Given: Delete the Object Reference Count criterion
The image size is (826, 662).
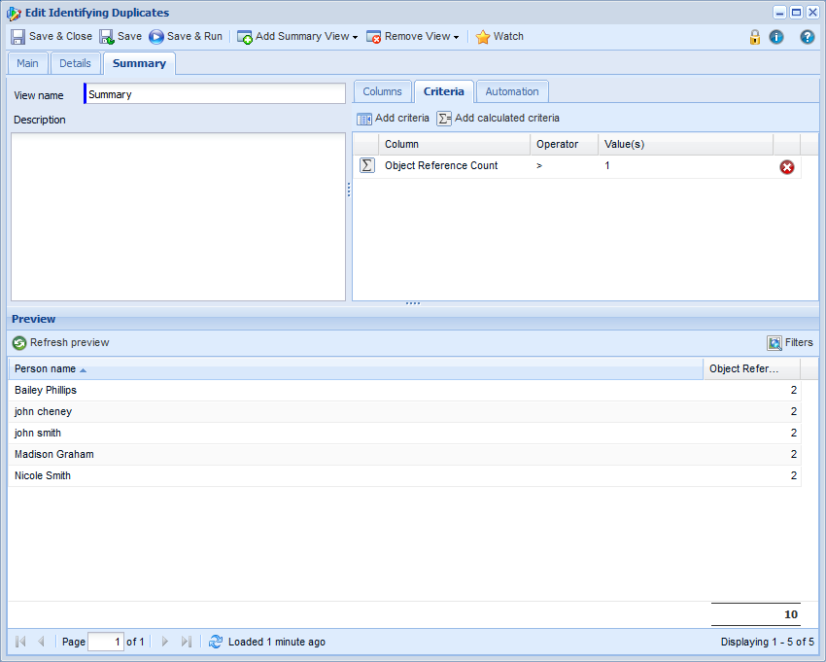Looking at the screenshot, I should 787,167.
